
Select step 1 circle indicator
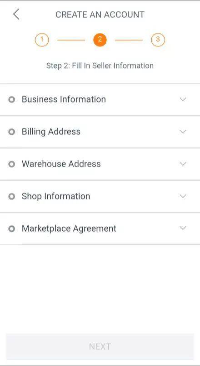click(42, 40)
